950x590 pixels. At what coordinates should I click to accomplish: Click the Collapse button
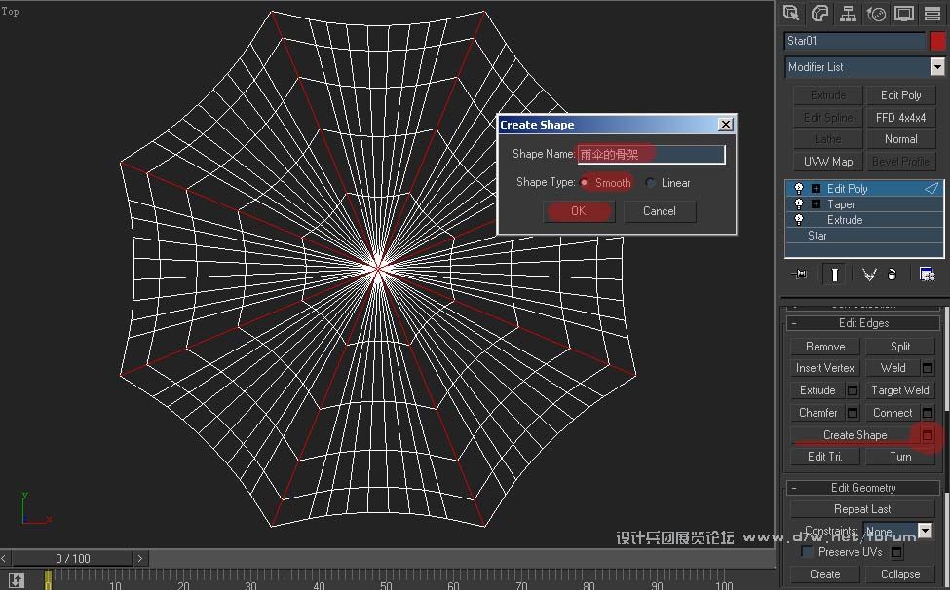[899, 573]
